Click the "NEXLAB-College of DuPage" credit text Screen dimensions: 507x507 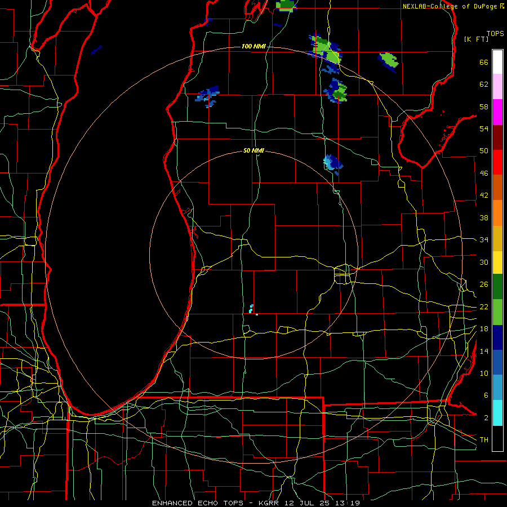pyautogui.click(x=450, y=6)
